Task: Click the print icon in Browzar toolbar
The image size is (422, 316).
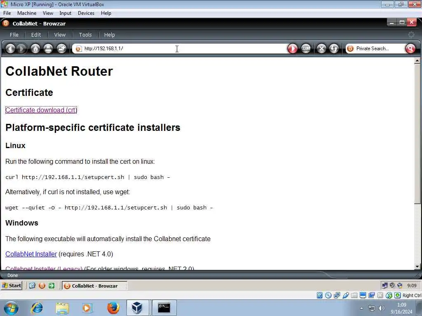Action: (48, 49)
